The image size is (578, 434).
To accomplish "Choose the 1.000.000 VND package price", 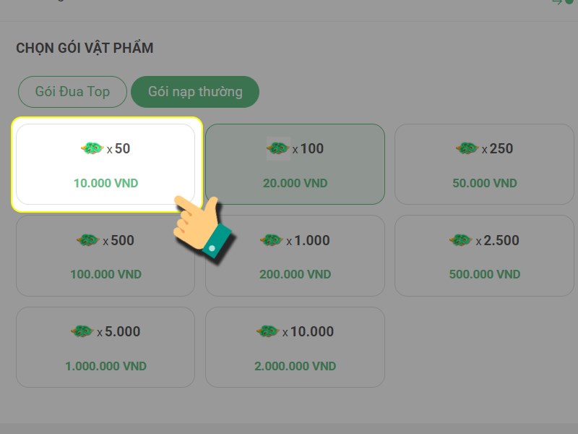I will point(105,366).
